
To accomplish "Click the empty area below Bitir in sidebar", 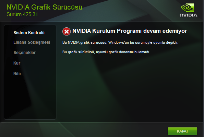I will (x=30, y=97).
